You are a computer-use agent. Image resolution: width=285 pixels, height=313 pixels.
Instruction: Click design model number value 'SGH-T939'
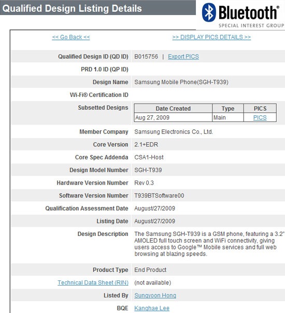coord(148,170)
